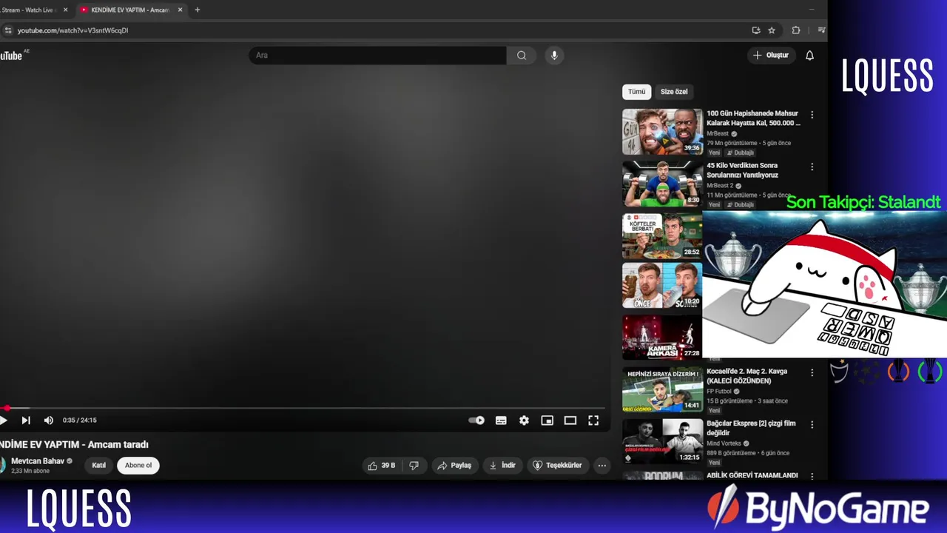The height and width of the screenshot is (533, 947).
Task: Open 45 Kilo Verdikten Sonra thumbnail
Action: (662, 184)
